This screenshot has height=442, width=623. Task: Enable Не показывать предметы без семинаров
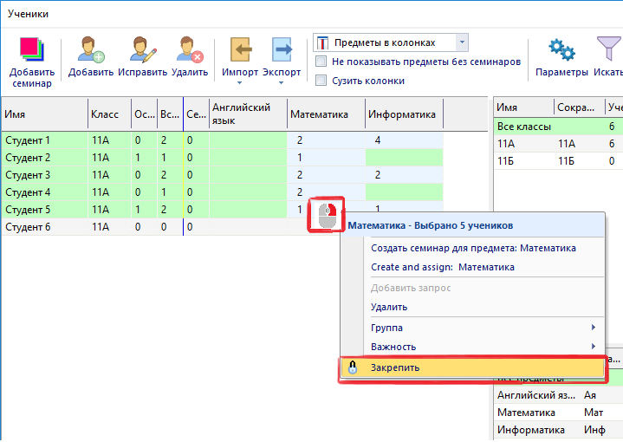pyautogui.click(x=321, y=62)
